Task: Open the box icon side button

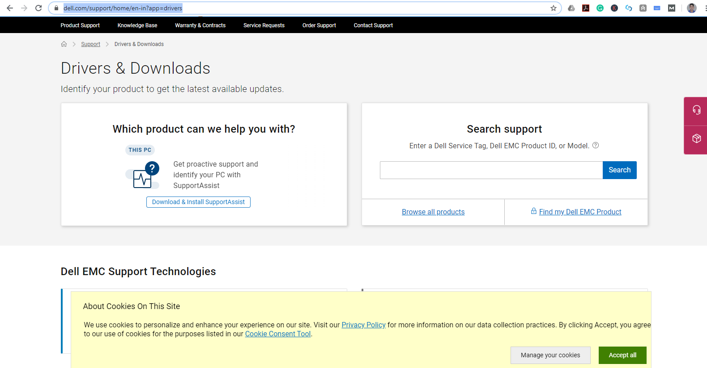Action: (696, 139)
